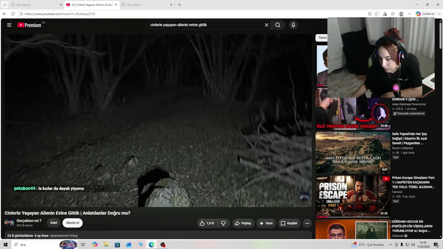
Task: Like the video showing 1,6 B likes
Action: (207, 223)
